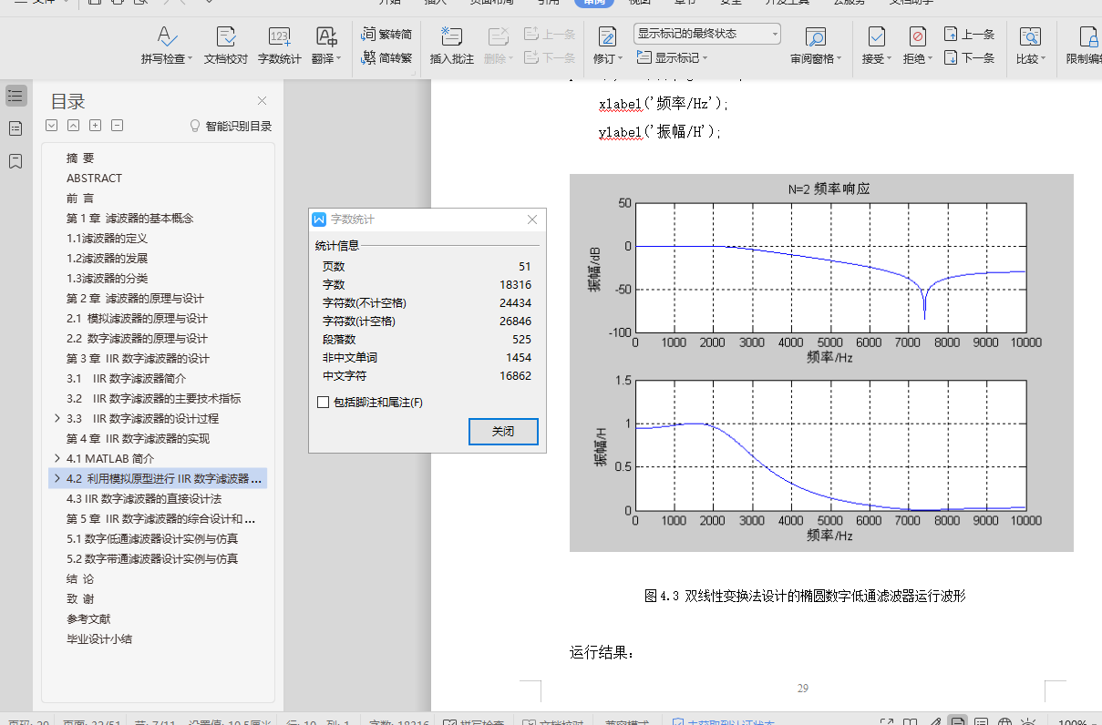Convert text with 繁转简
The image size is (1102, 725).
coord(387,35)
